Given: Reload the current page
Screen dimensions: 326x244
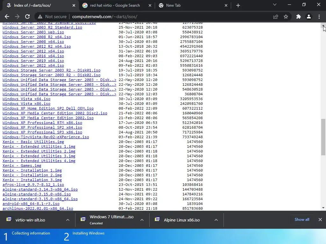Looking at the screenshot, I should tap(27, 17).
